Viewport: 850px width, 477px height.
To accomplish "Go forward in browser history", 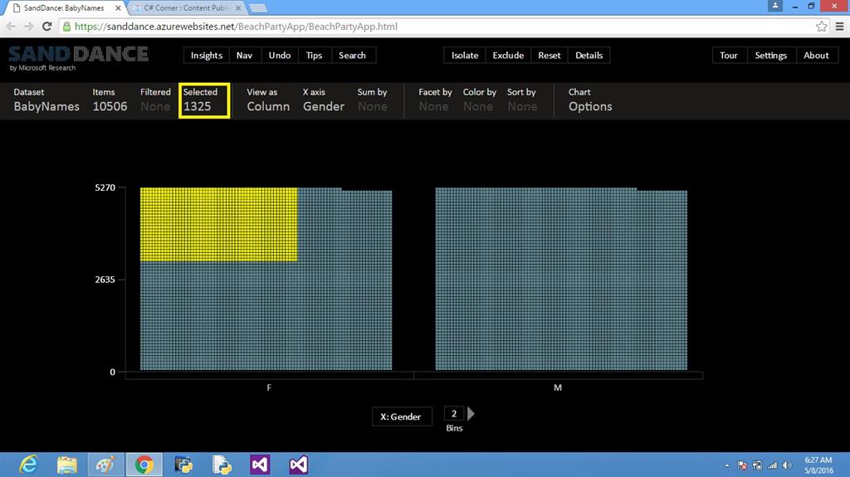I will click(x=29, y=27).
